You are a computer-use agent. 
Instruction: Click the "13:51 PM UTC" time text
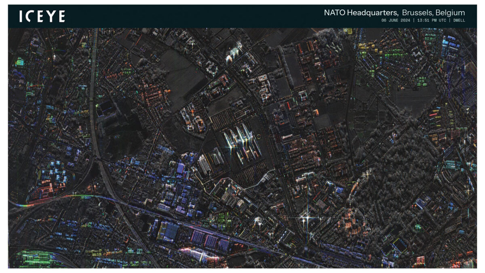(x=431, y=20)
